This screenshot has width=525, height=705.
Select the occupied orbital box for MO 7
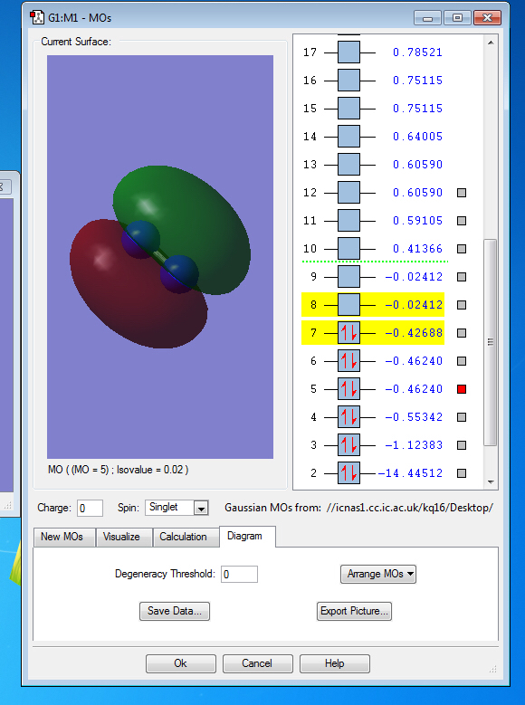point(348,333)
